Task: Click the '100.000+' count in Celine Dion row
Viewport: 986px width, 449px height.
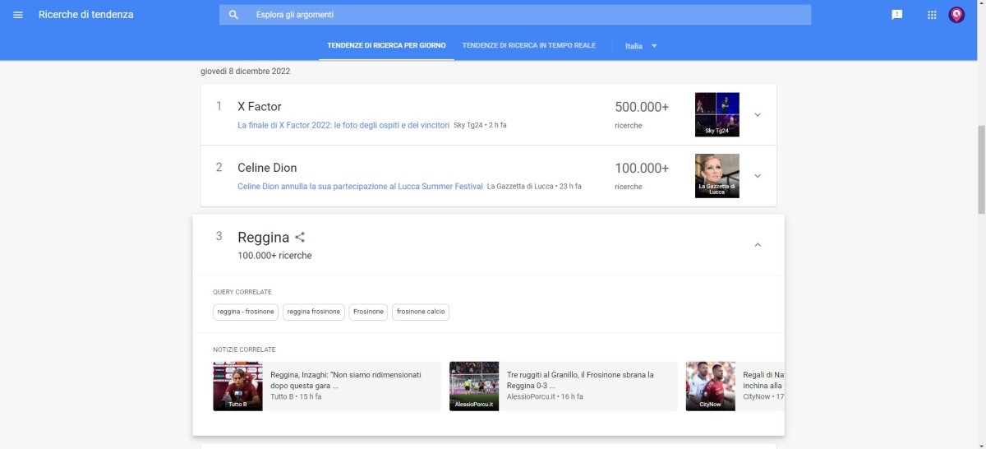Action: tap(642, 168)
